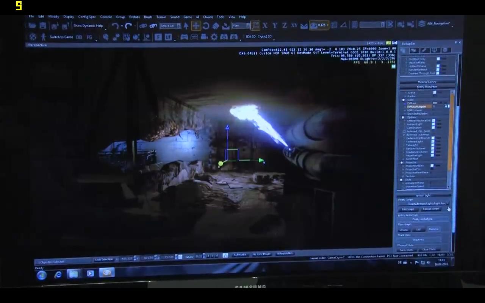Click the Link object chain icon
The image size is (485, 303).
(x=143, y=26)
